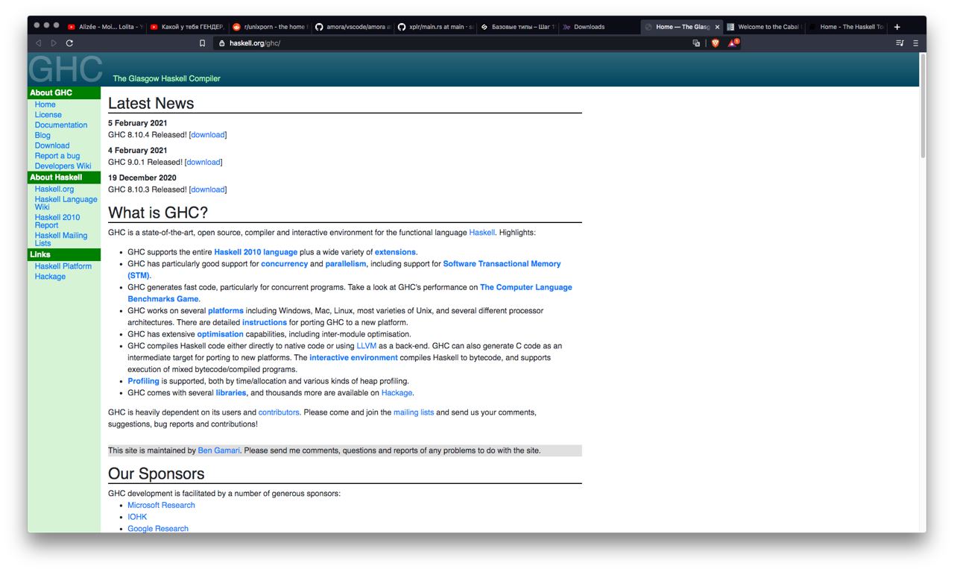Viewport: 954px width, 572px height.
Task: Open the Microsoft Research sponsor link
Action: click(x=161, y=506)
